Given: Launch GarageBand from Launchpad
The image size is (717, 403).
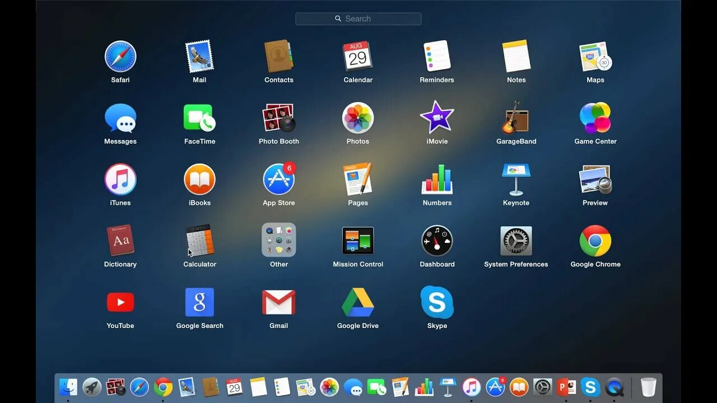Looking at the screenshot, I should (x=516, y=118).
